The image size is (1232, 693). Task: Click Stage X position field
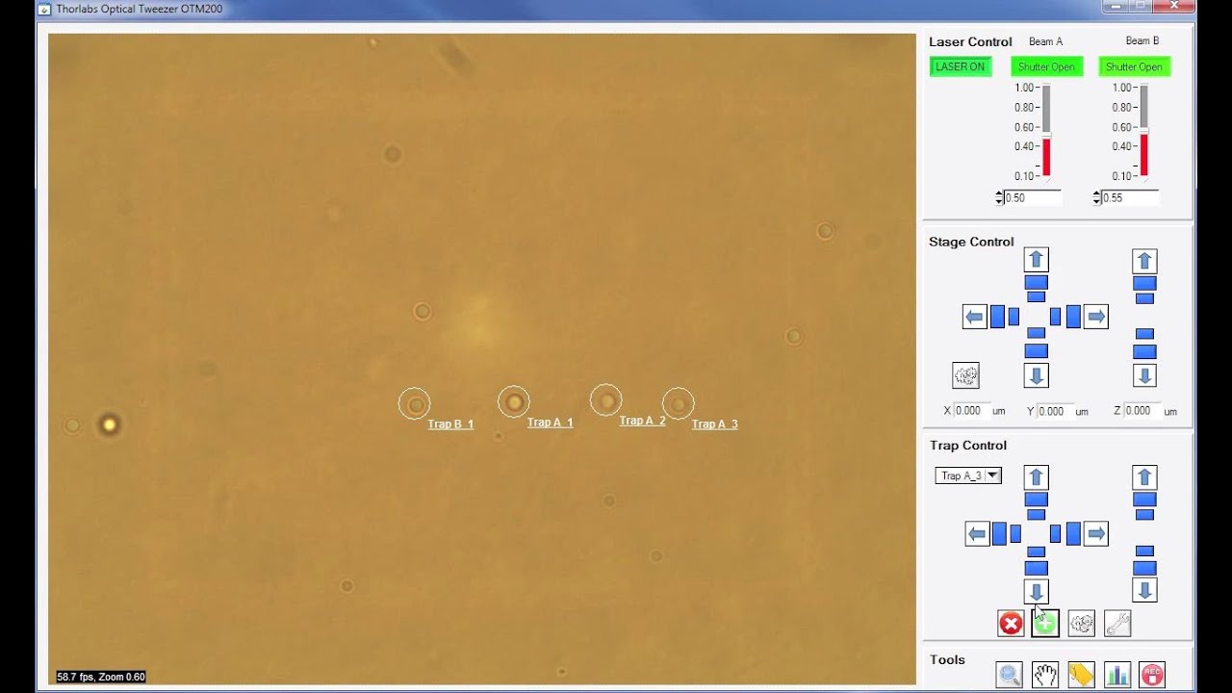click(971, 411)
